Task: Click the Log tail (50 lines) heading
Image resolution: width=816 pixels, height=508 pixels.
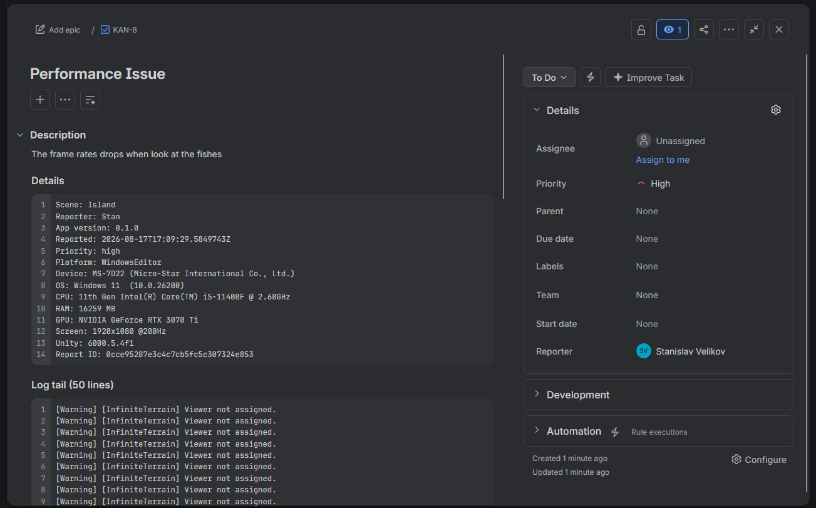Action: (x=73, y=385)
